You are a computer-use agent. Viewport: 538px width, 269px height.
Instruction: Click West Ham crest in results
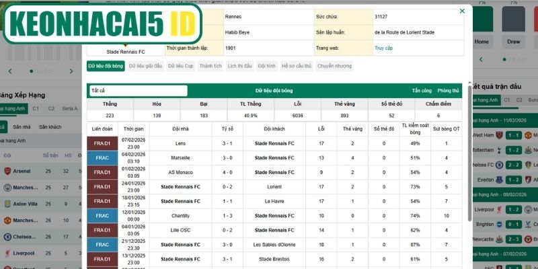point(500,135)
